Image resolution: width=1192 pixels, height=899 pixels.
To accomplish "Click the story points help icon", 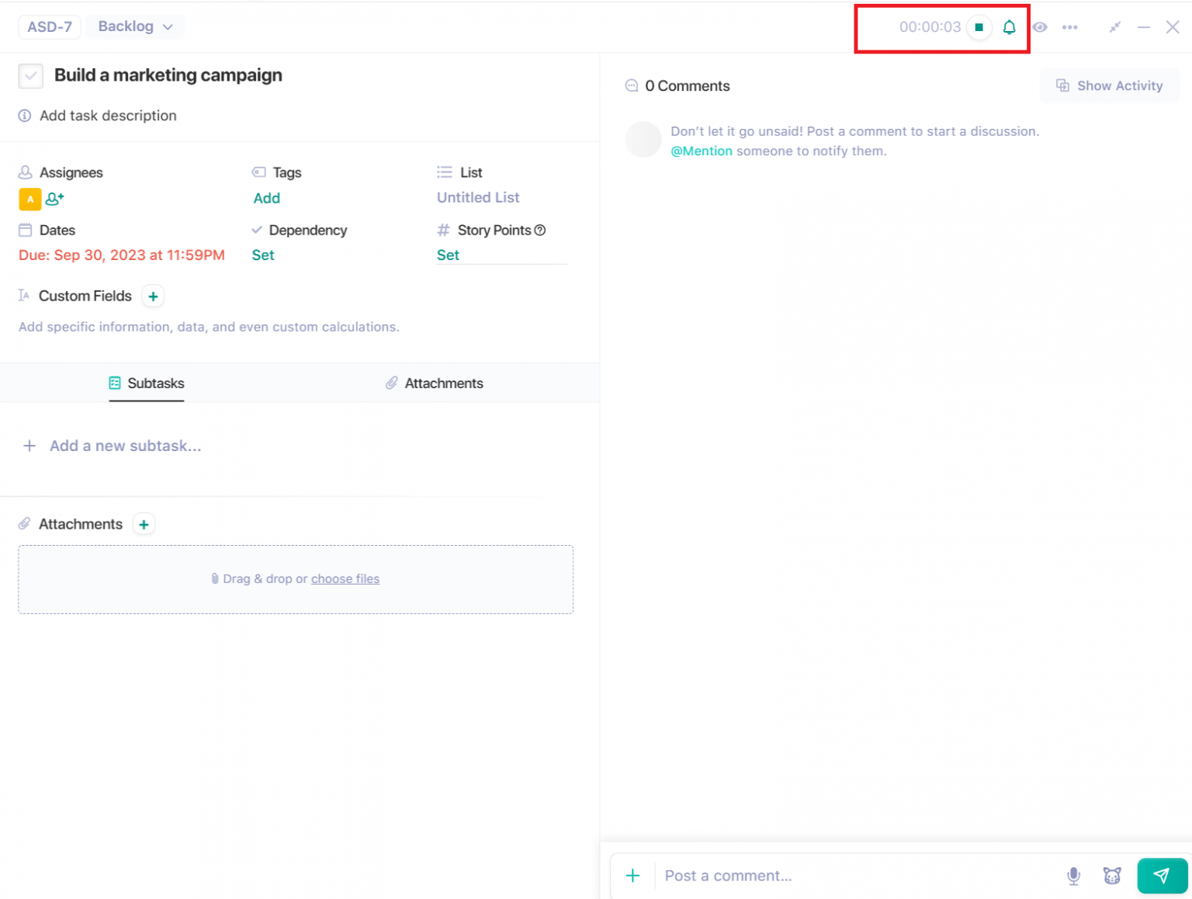I will [x=540, y=230].
